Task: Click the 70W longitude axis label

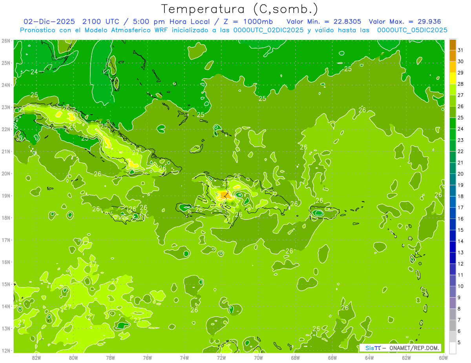Action: click(x=259, y=358)
